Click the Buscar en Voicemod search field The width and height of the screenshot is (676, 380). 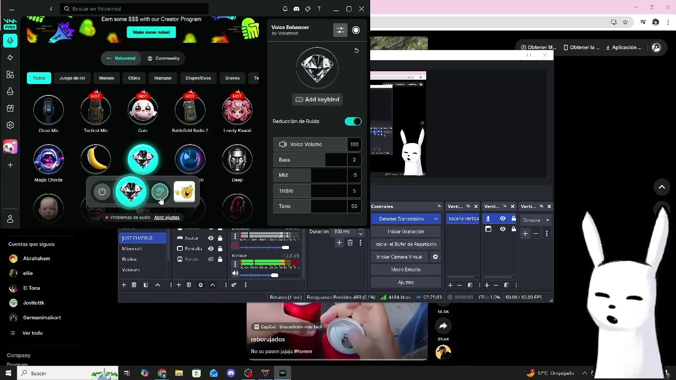point(135,9)
